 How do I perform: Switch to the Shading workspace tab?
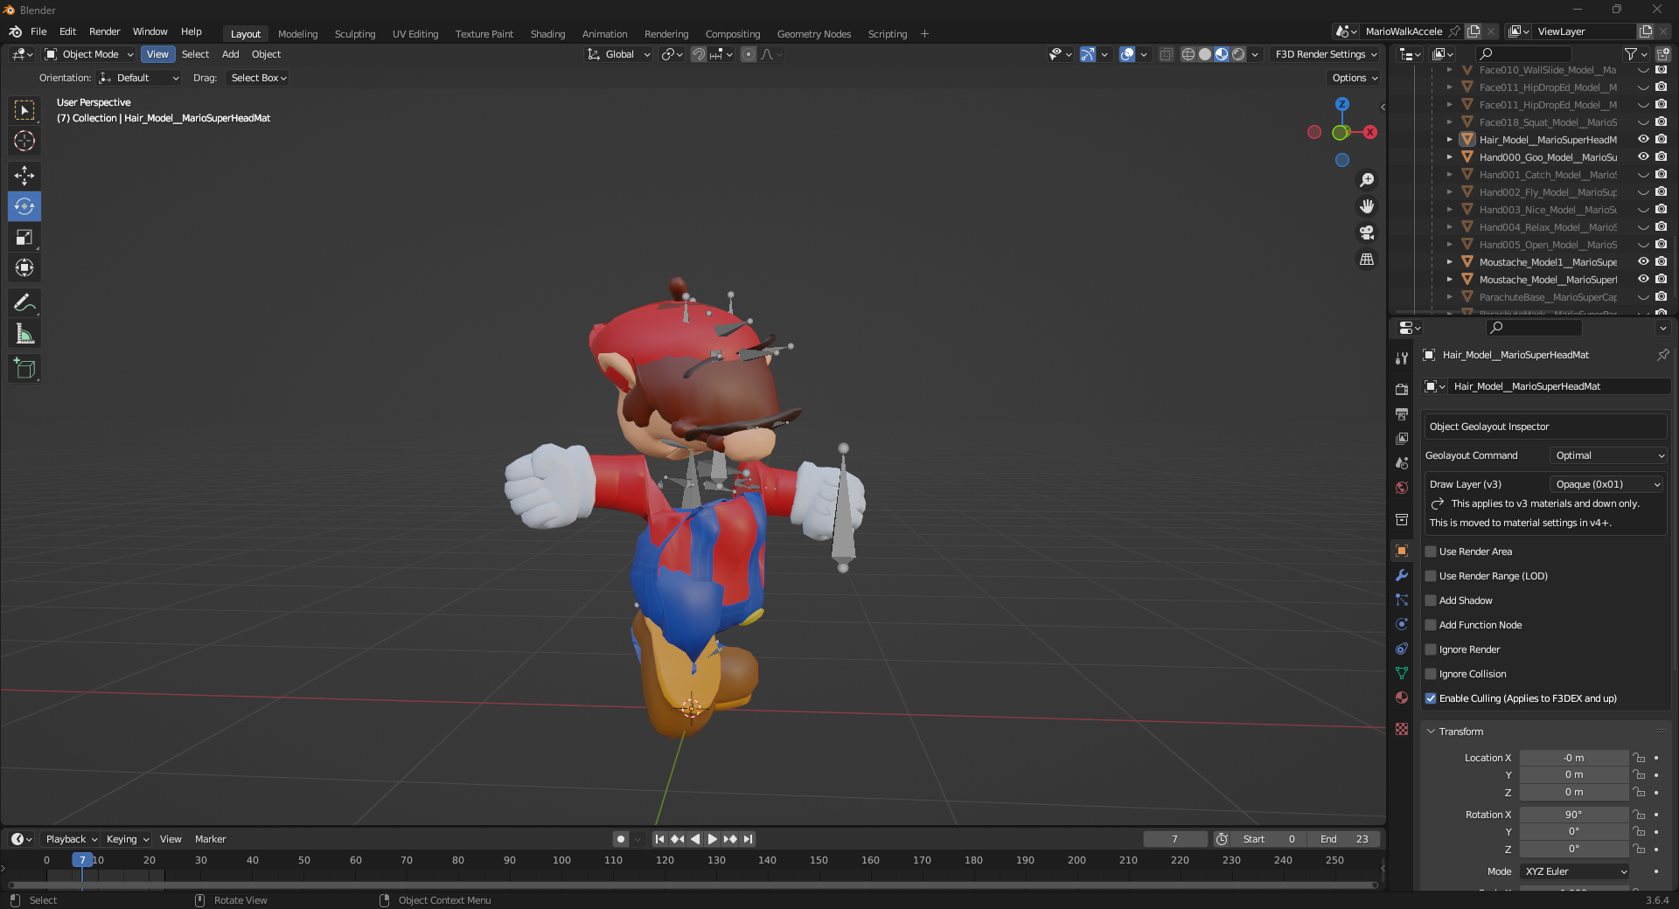(547, 33)
